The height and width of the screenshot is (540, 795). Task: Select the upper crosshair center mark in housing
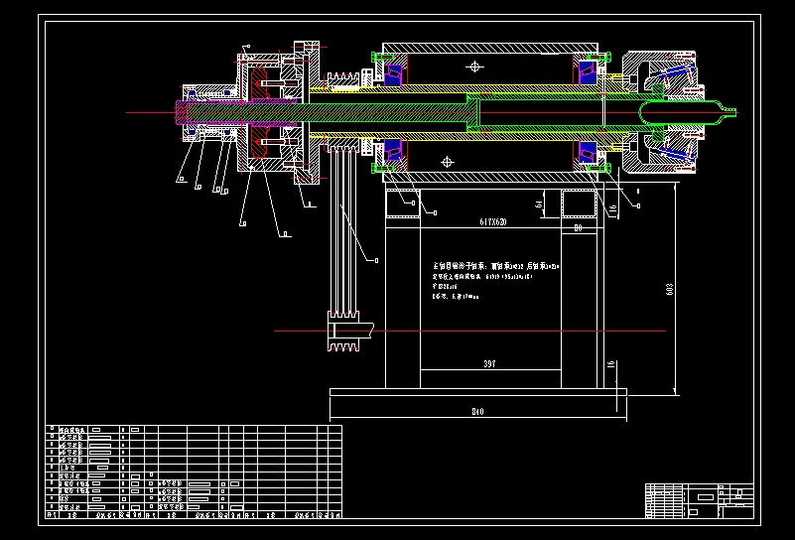tap(474, 67)
